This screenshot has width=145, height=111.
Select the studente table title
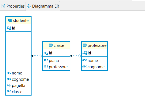tap(21, 21)
